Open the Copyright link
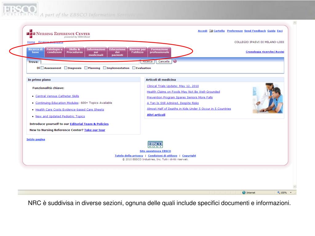The image size is (315, 236). pyautogui.click(x=189, y=156)
